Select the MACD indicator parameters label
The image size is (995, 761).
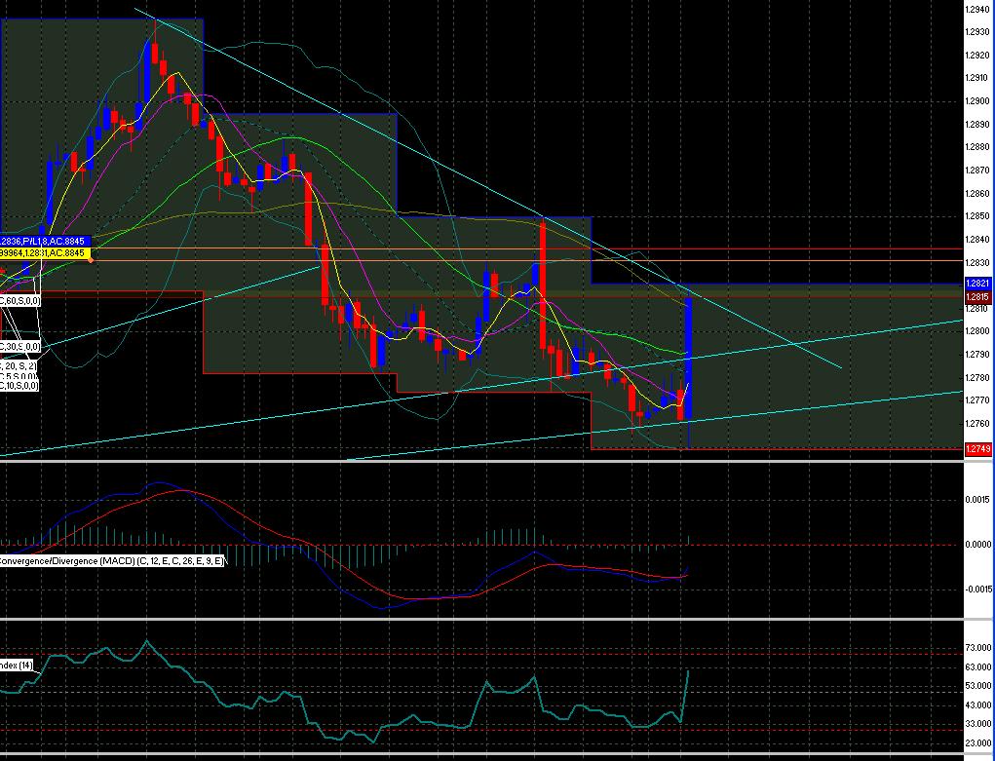(112, 561)
